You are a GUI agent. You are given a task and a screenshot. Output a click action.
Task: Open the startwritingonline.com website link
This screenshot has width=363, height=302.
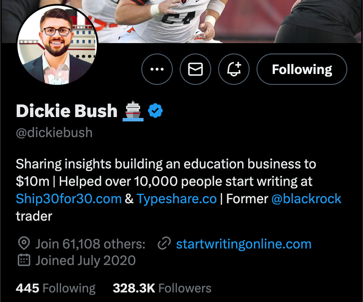pyautogui.click(x=244, y=244)
